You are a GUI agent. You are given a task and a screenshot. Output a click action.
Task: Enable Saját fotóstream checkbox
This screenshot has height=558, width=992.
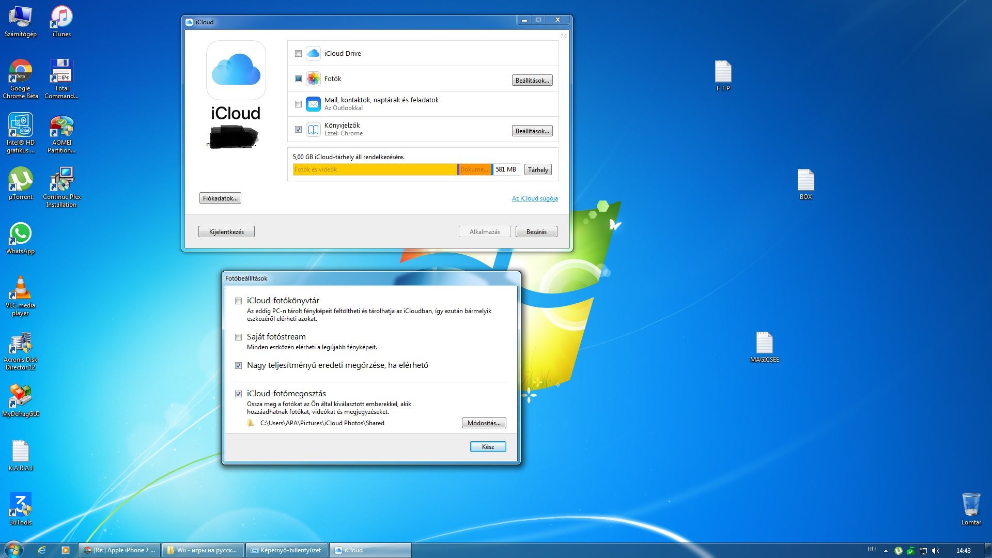tap(238, 337)
